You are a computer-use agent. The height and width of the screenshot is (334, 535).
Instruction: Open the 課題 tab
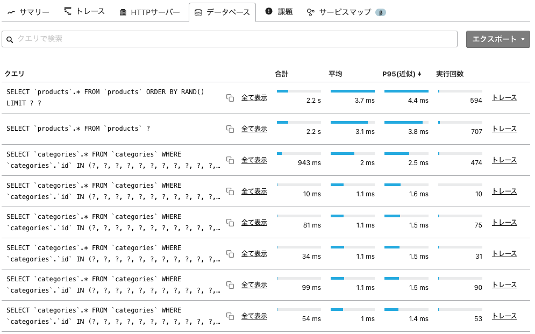click(279, 12)
